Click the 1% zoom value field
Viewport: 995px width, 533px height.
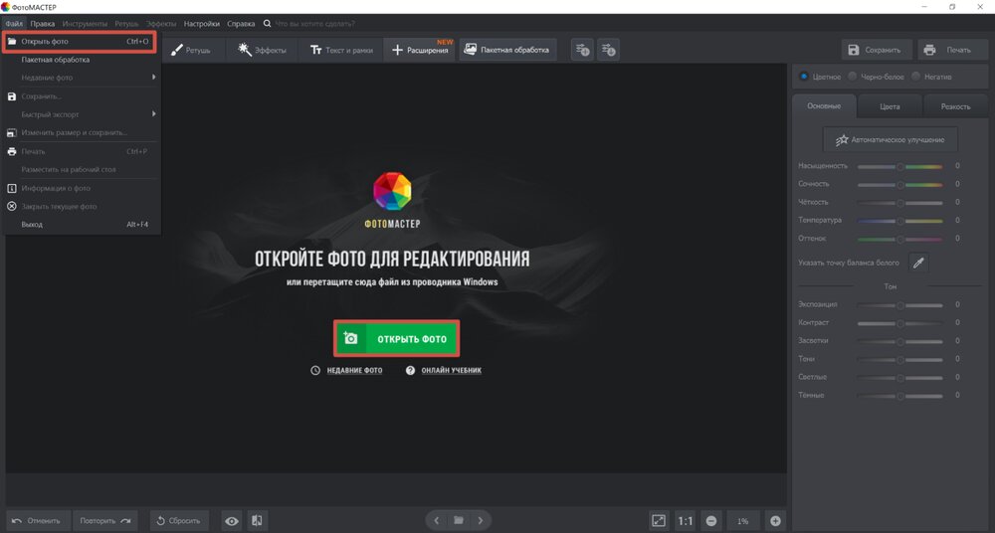tap(743, 521)
